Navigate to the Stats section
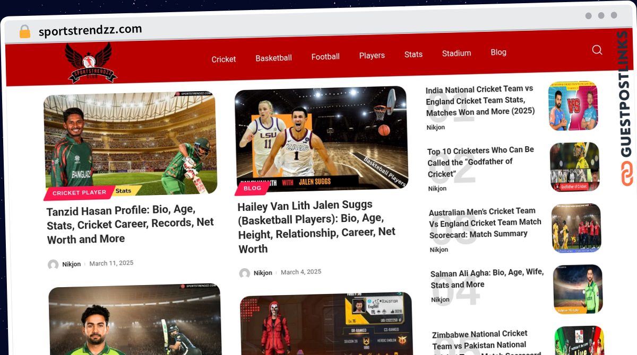Image resolution: width=637 pixels, height=355 pixels. (x=413, y=54)
